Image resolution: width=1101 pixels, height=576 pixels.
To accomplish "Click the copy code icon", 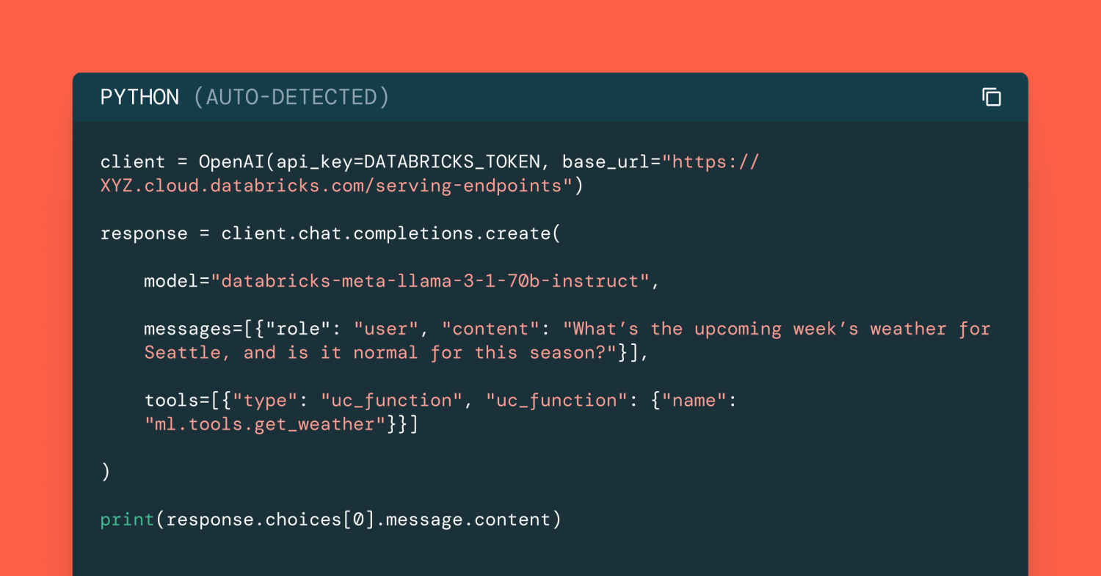I will tap(992, 97).
